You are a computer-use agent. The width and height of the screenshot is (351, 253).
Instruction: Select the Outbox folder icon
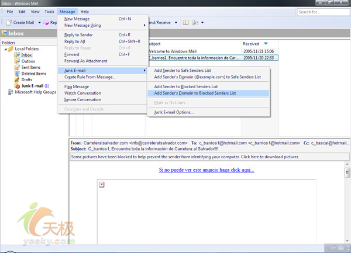[17, 61]
